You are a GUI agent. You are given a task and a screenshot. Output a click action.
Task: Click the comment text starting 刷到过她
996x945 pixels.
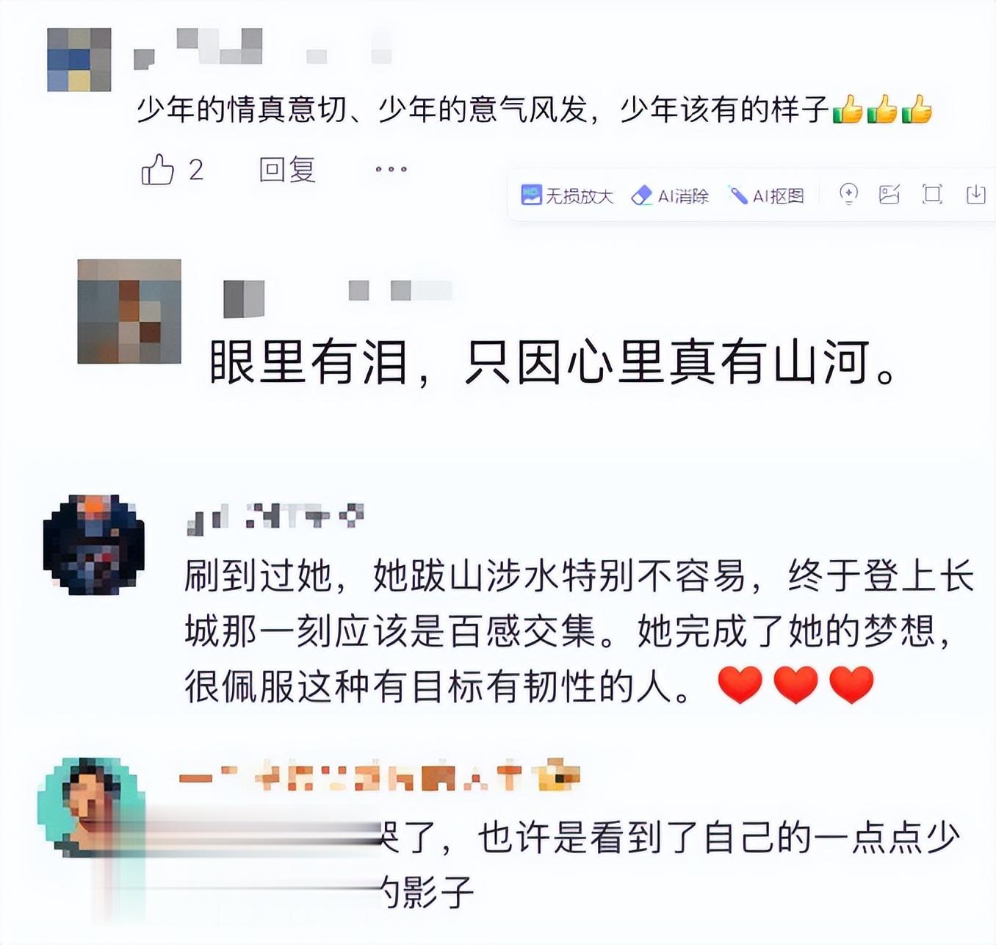click(x=579, y=630)
